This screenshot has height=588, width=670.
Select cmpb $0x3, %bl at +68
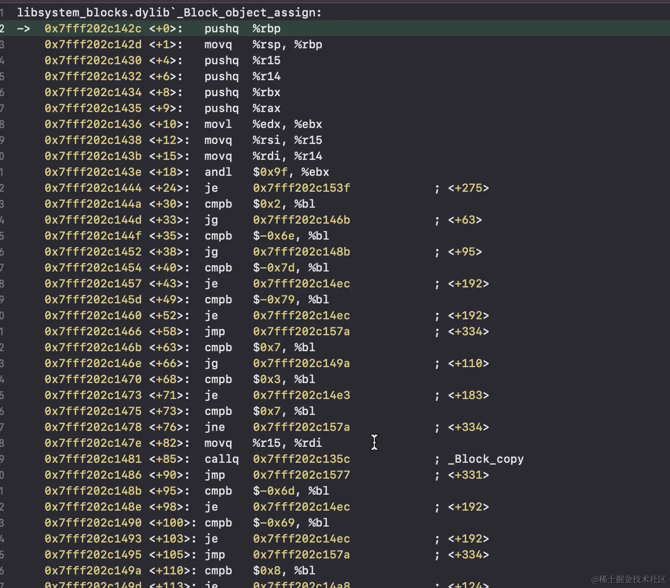click(260, 379)
